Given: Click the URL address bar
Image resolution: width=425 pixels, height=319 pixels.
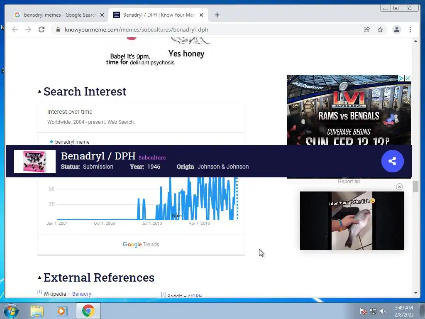Looking at the screenshot, I should coord(206,29).
